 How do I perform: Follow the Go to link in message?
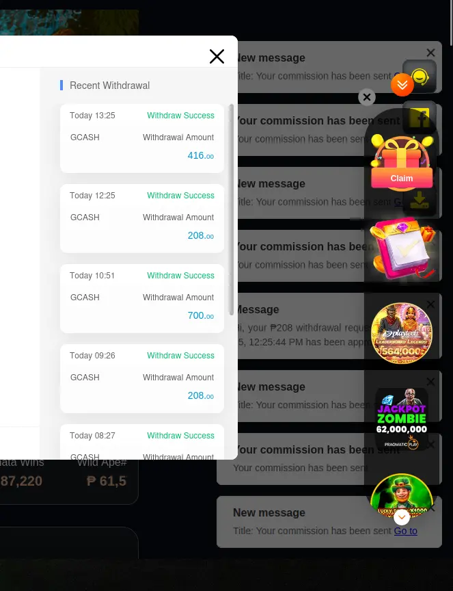[406, 531]
